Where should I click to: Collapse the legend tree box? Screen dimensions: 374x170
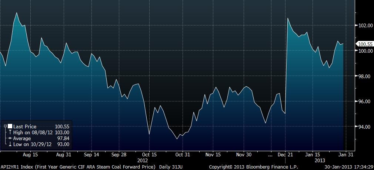coord(5,126)
